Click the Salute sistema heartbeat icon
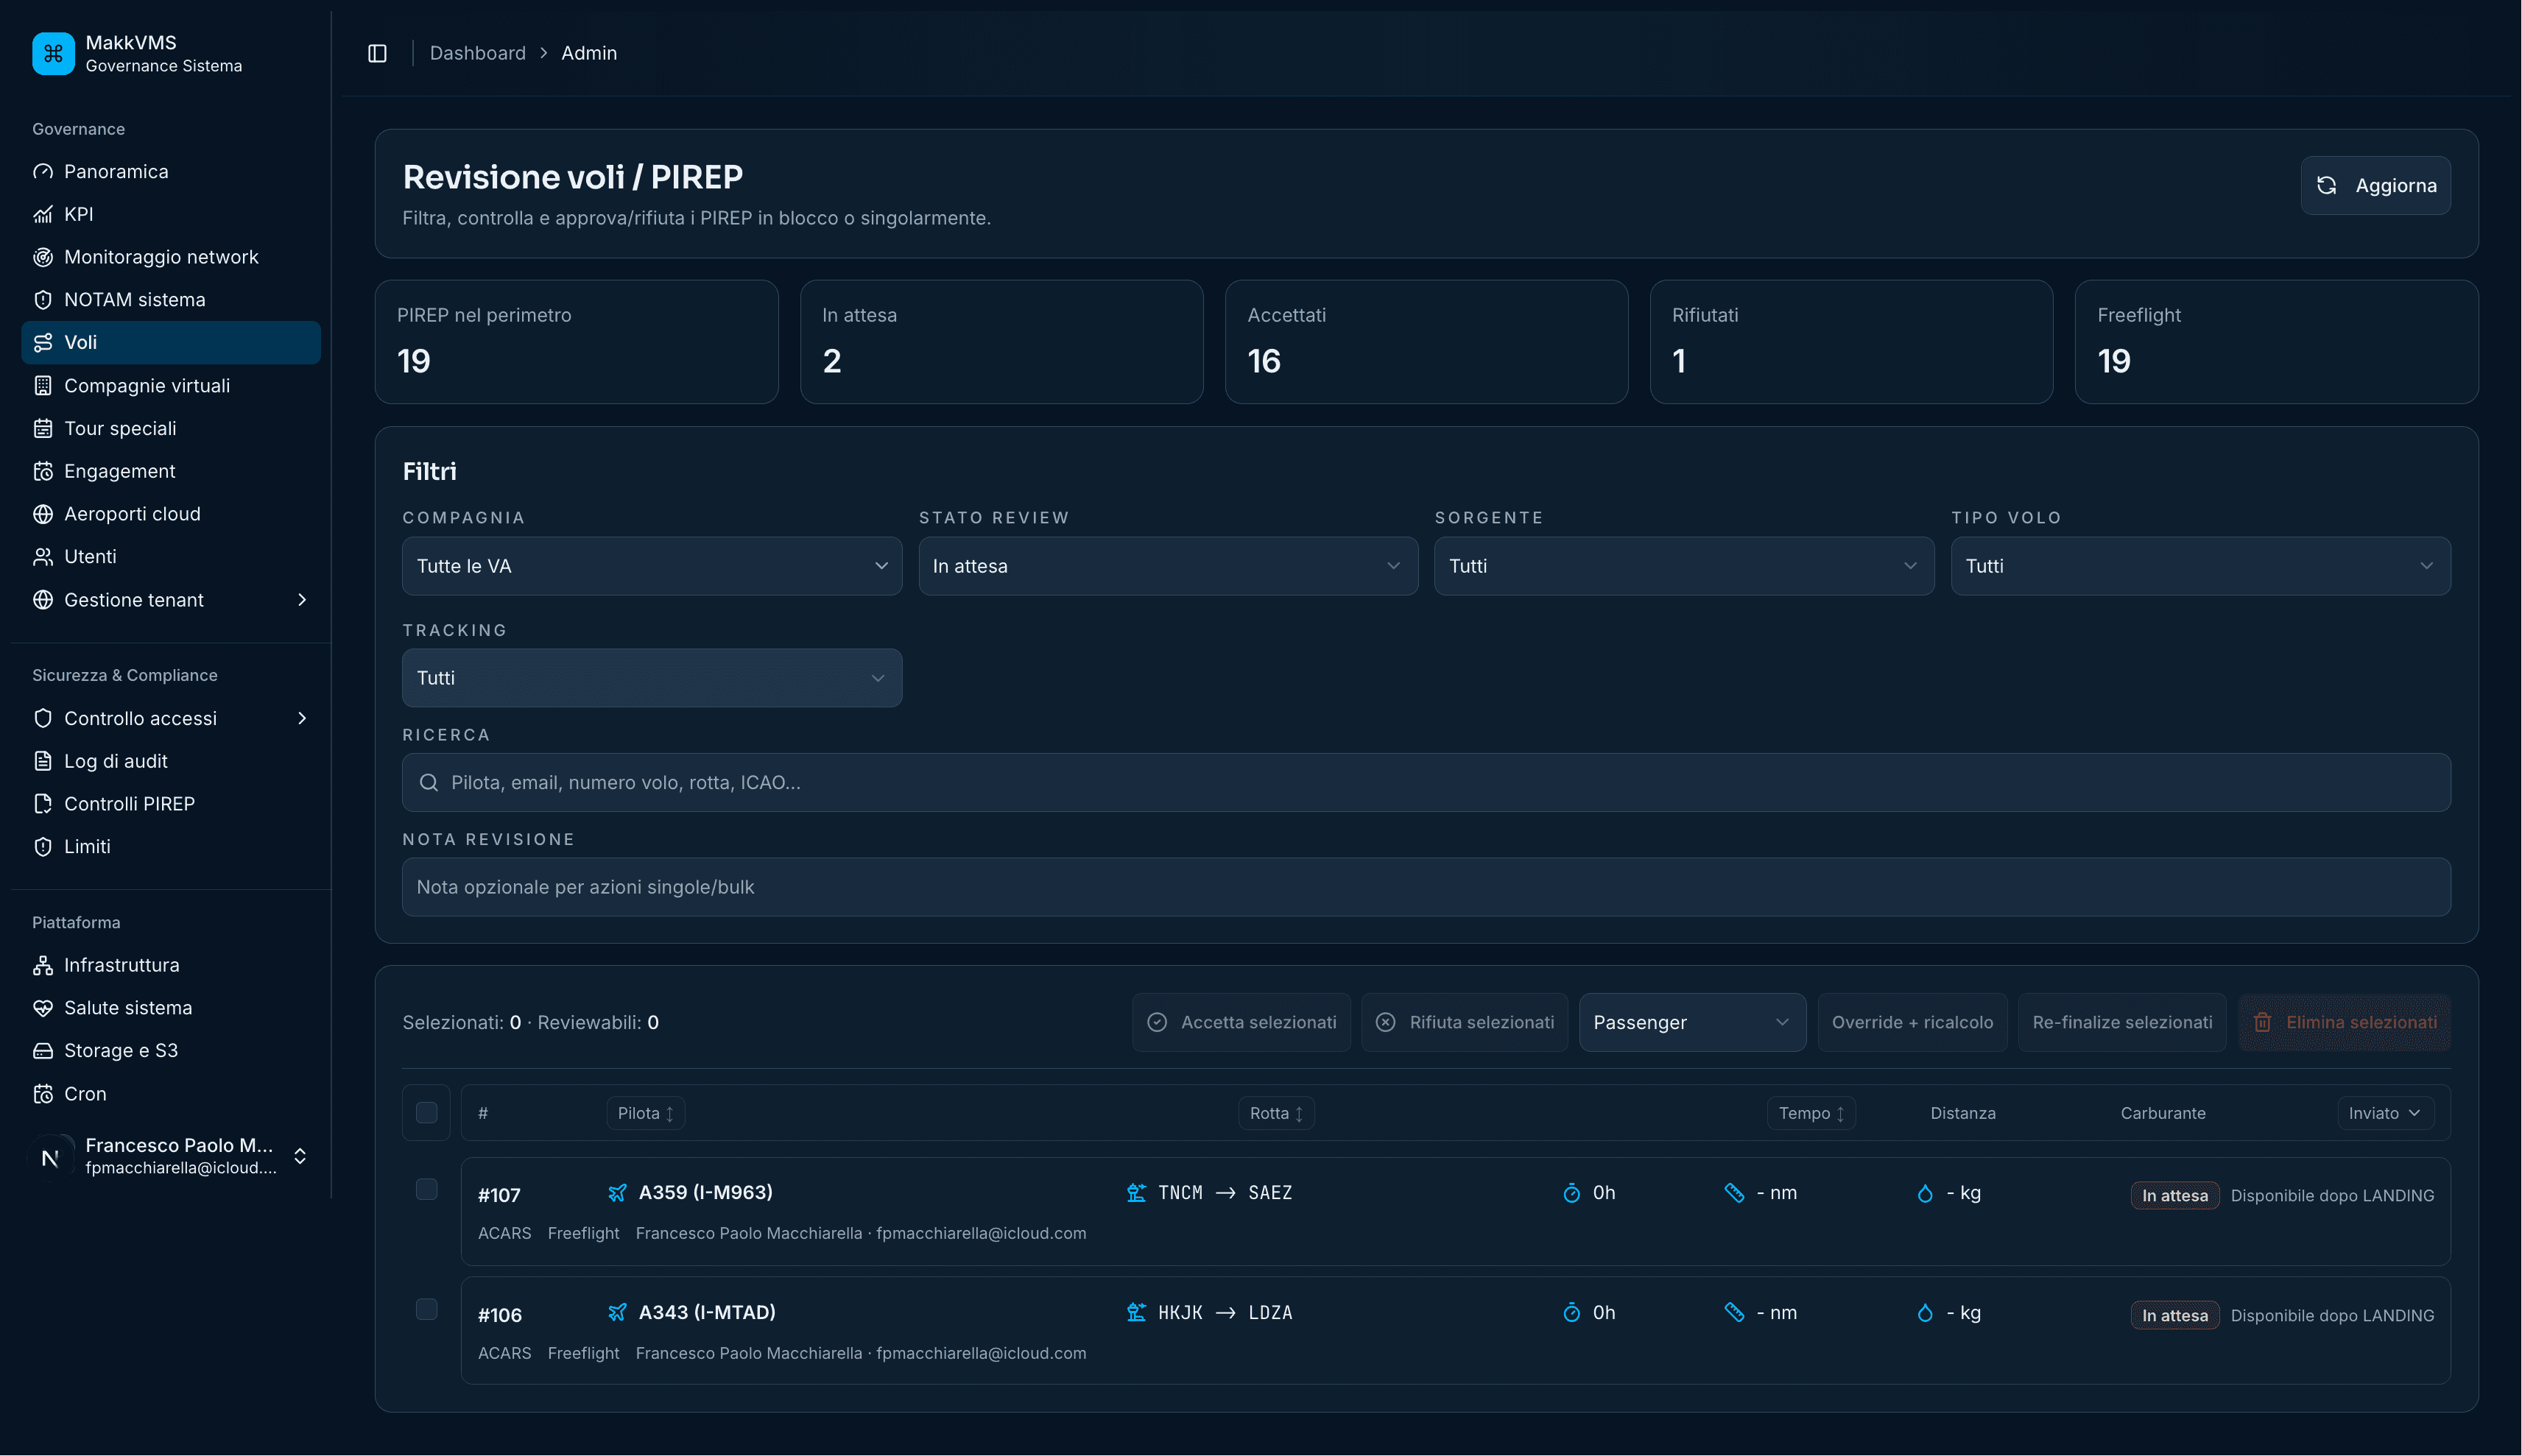Viewport: 2522px width, 1456px height. click(43, 1008)
